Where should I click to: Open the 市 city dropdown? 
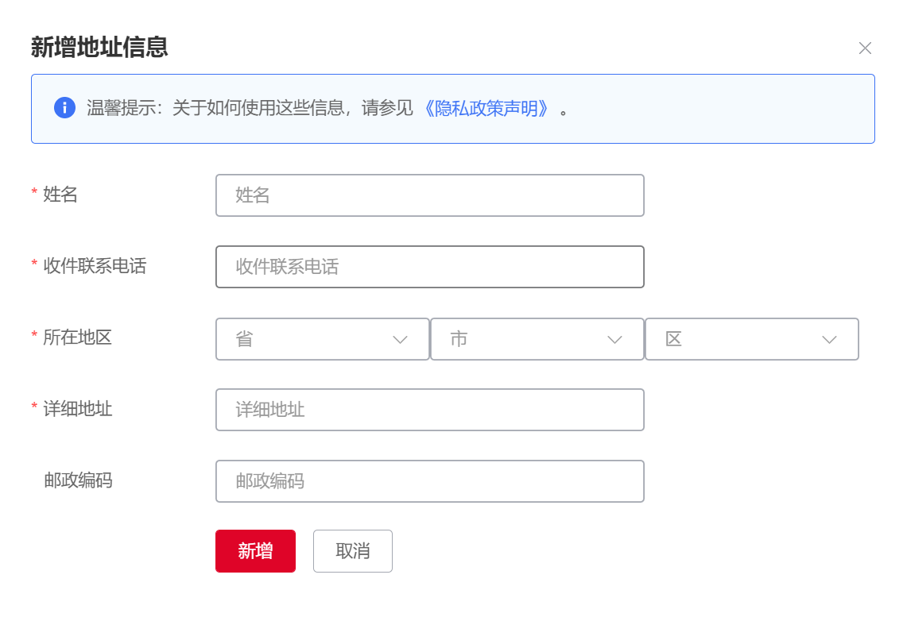[537, 339]
